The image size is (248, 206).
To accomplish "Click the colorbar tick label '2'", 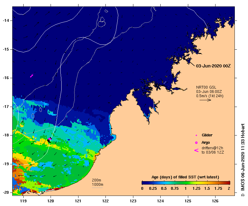I will (x=229, y=189).
